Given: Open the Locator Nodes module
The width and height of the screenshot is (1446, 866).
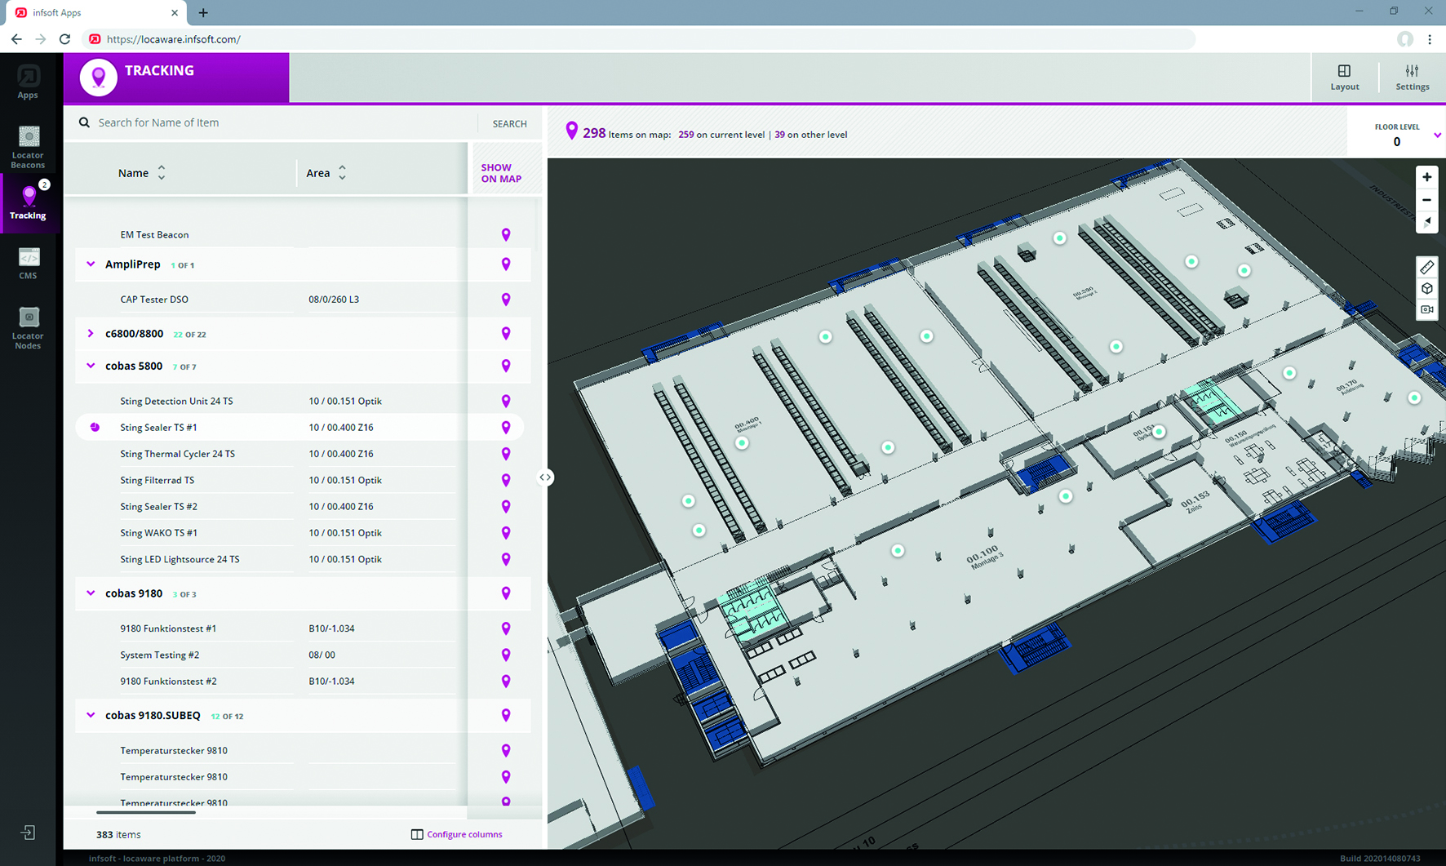Looking at the screenshot, I should coord(28,326).
